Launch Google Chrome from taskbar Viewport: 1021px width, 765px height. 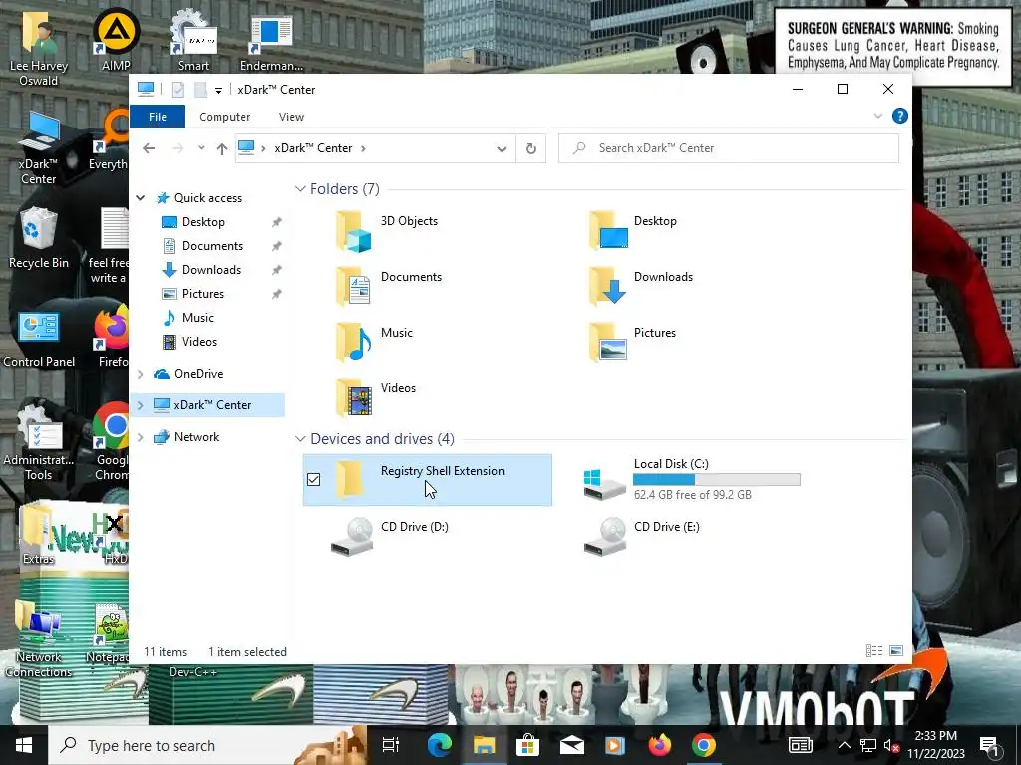coord(704,745)
